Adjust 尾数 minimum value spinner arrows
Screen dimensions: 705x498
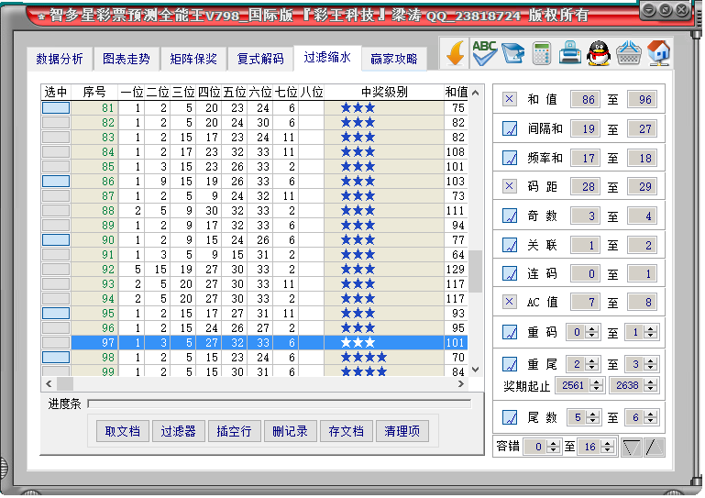coord(592,417)
